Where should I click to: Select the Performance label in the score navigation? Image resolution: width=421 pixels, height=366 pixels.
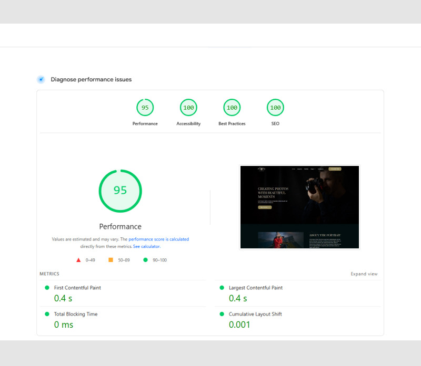(145, 123)
